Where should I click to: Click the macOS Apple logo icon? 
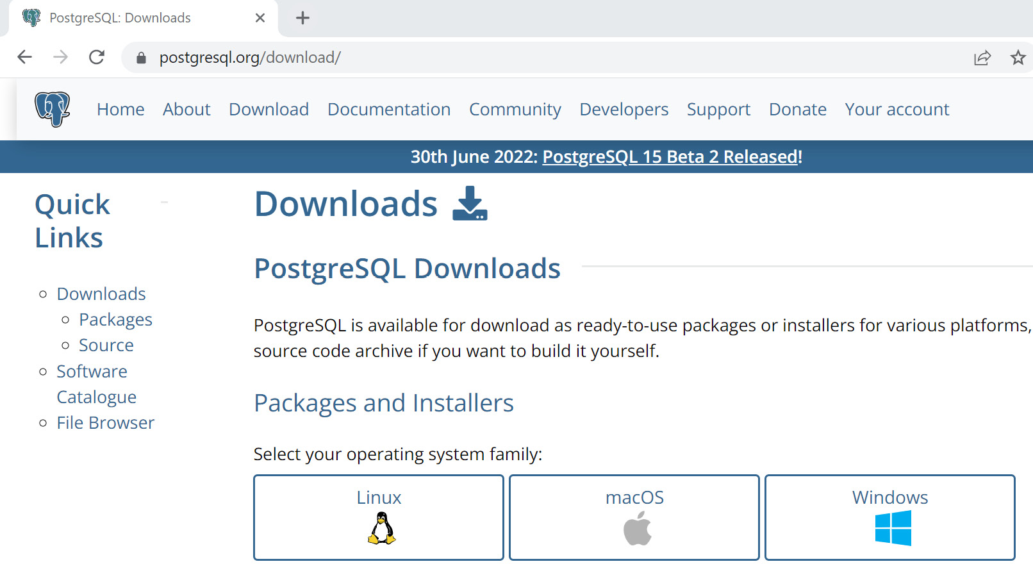[637, 528]
